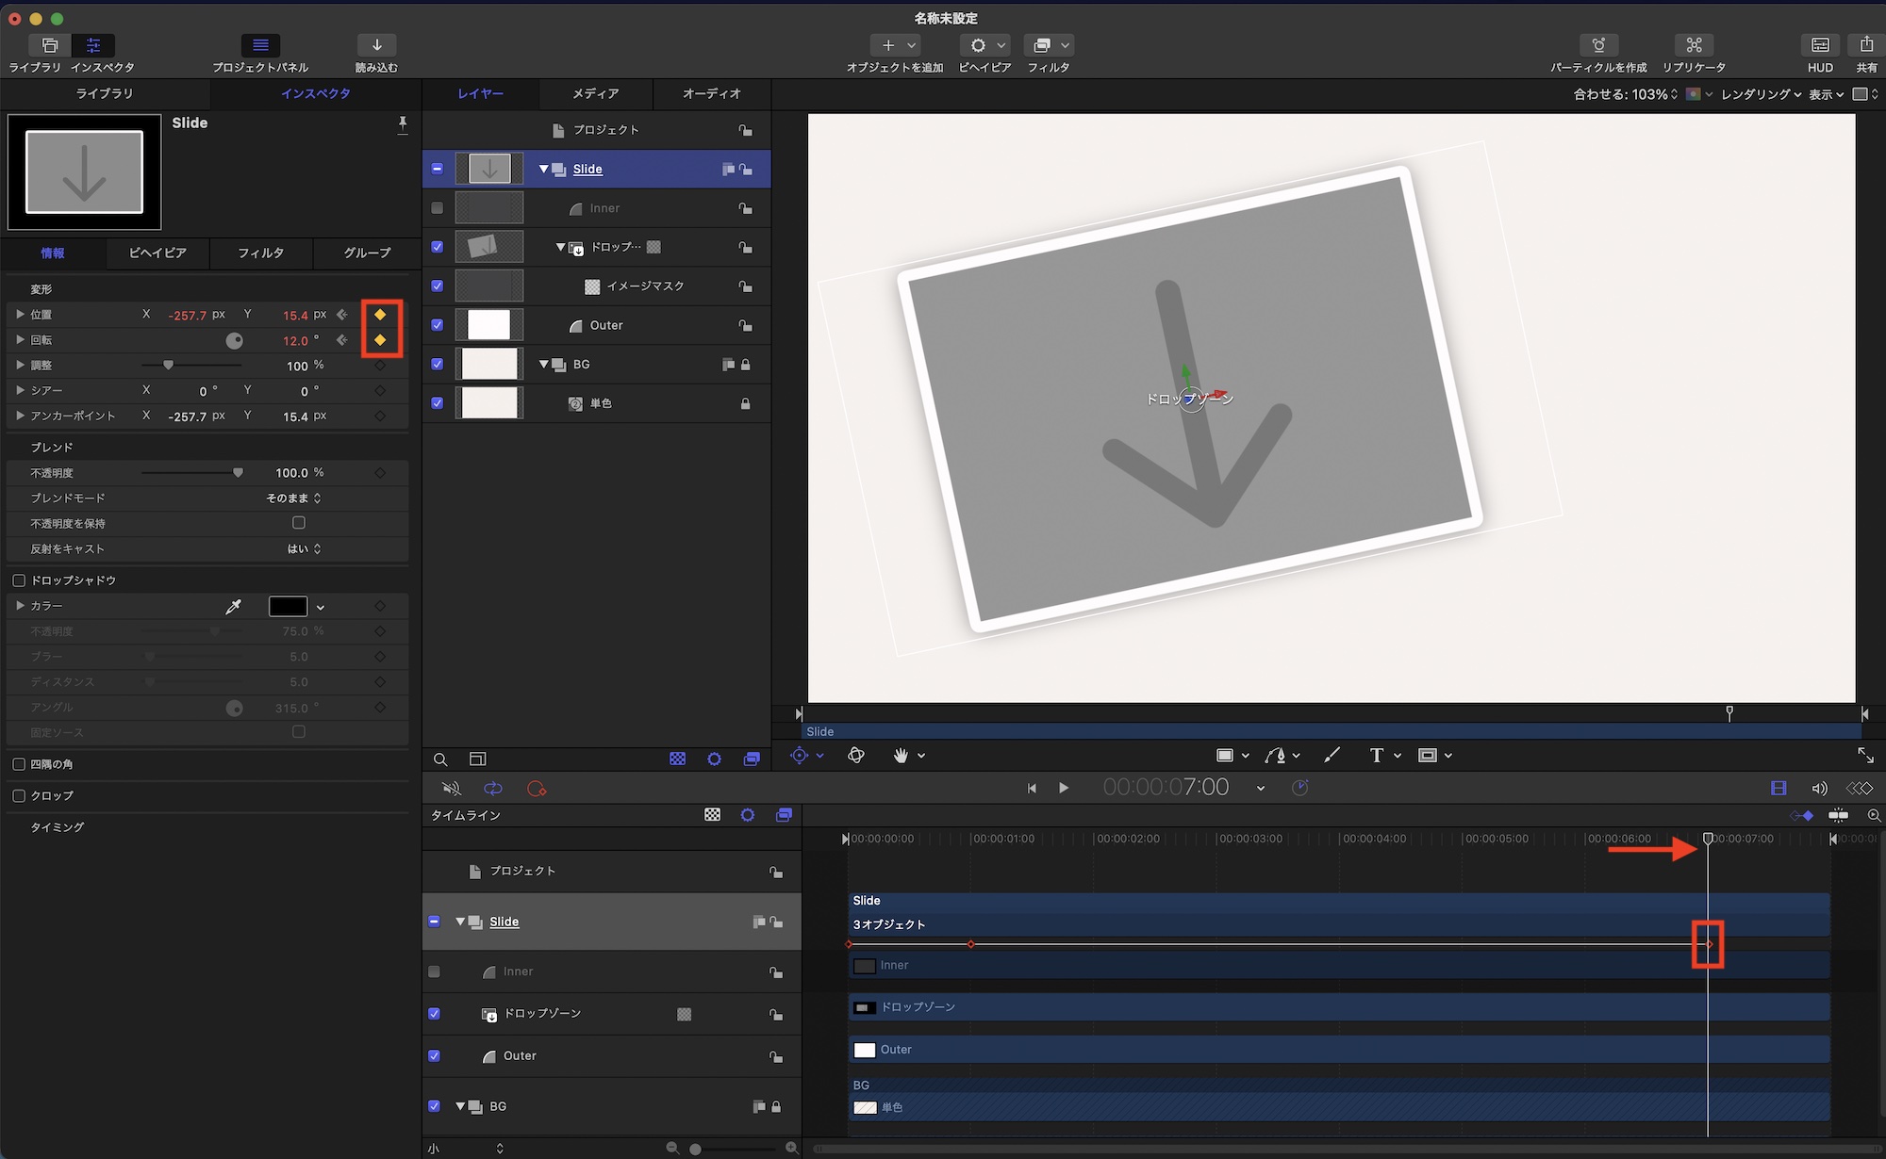This screenshot has height=1159, width=1886.
Task: Expand the Rotation (回転) parameter disclosure
Action: 20,340
